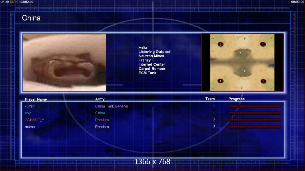Click team number for momo
This screenshot has height=171, width=305.
click(214, 127)
